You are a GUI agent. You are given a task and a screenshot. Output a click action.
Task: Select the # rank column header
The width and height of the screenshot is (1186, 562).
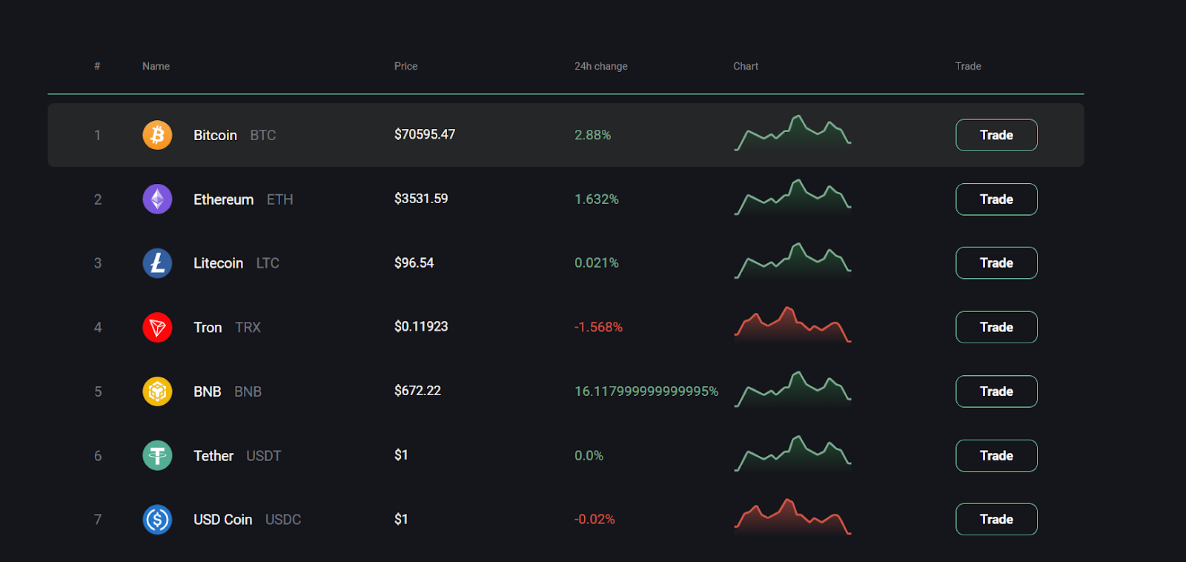pyautogui.click(x=97, y=66)
